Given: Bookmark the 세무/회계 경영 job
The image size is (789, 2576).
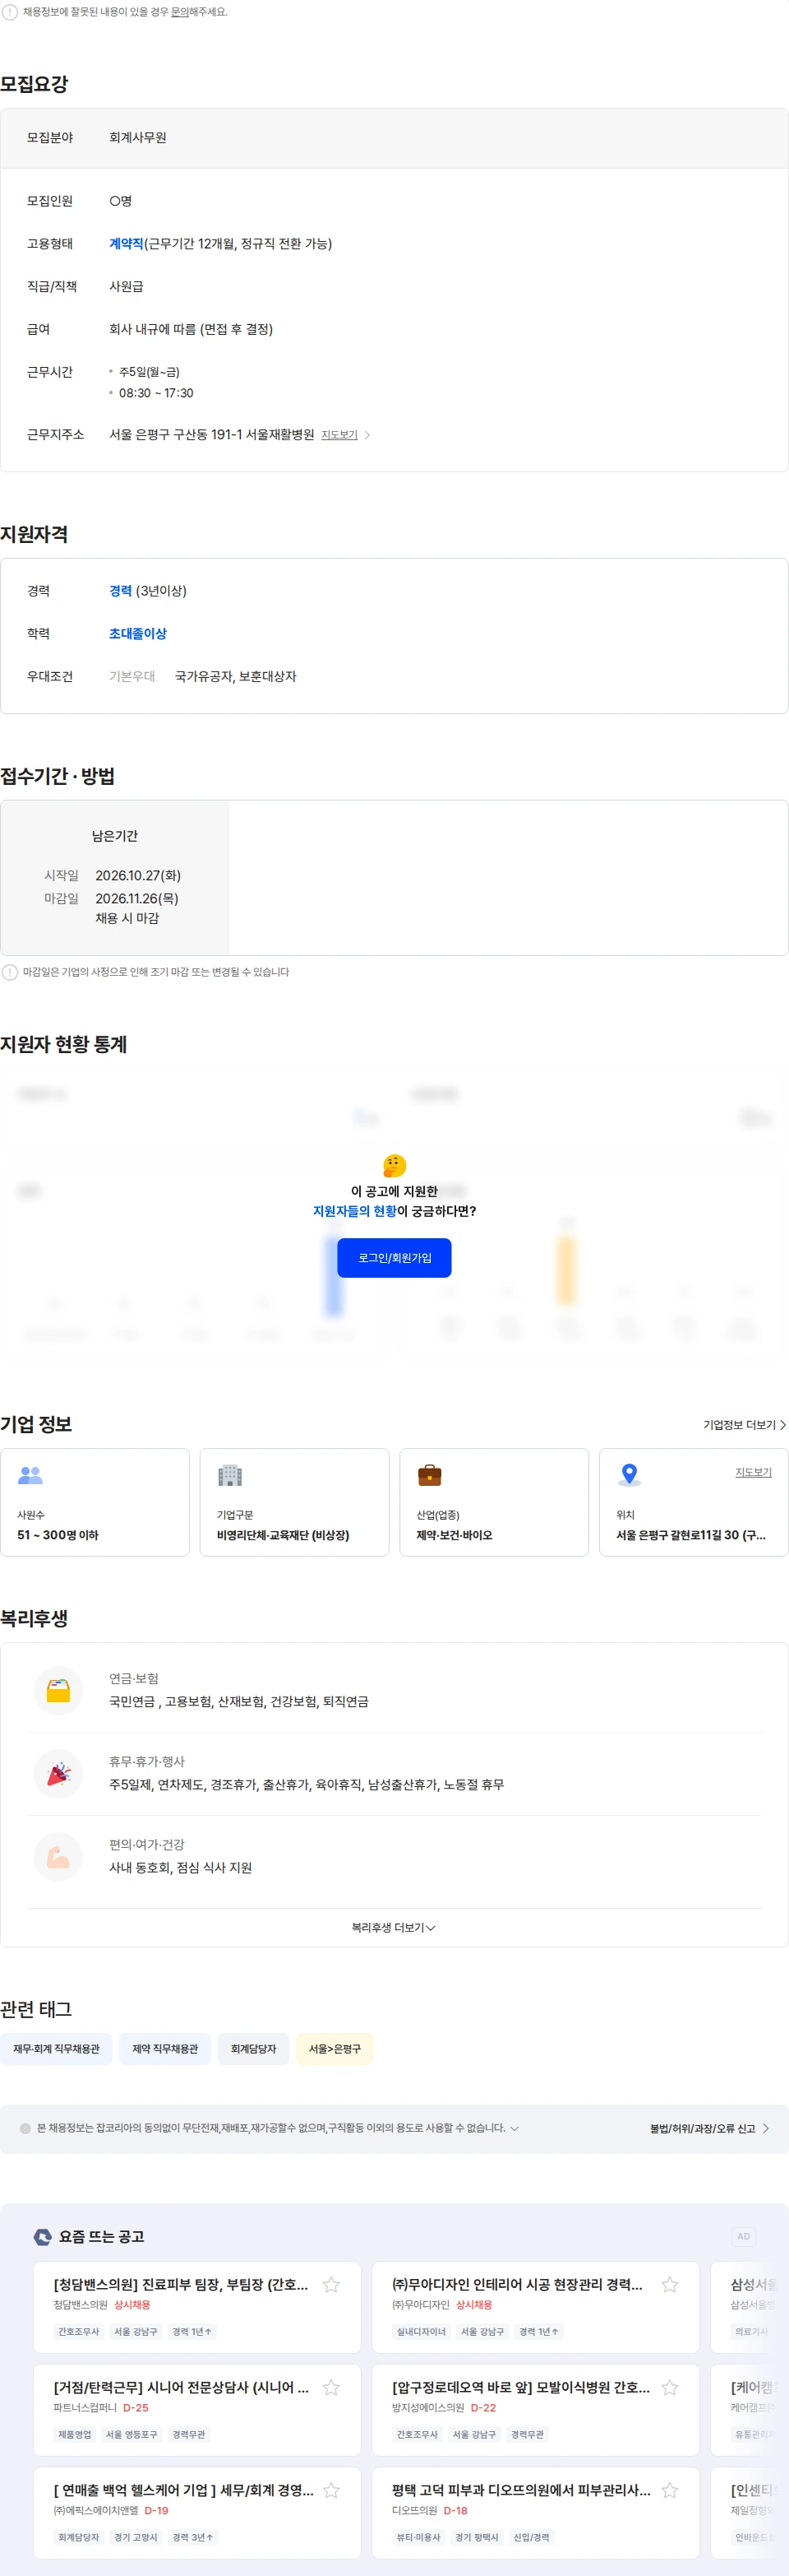Looking at the screenshot, I should (x=331, y=2490).
